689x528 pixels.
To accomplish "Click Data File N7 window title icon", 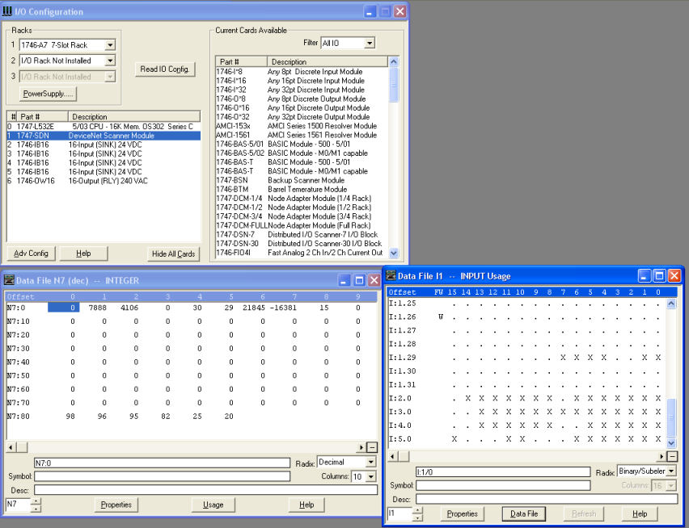I will (9, 280).
